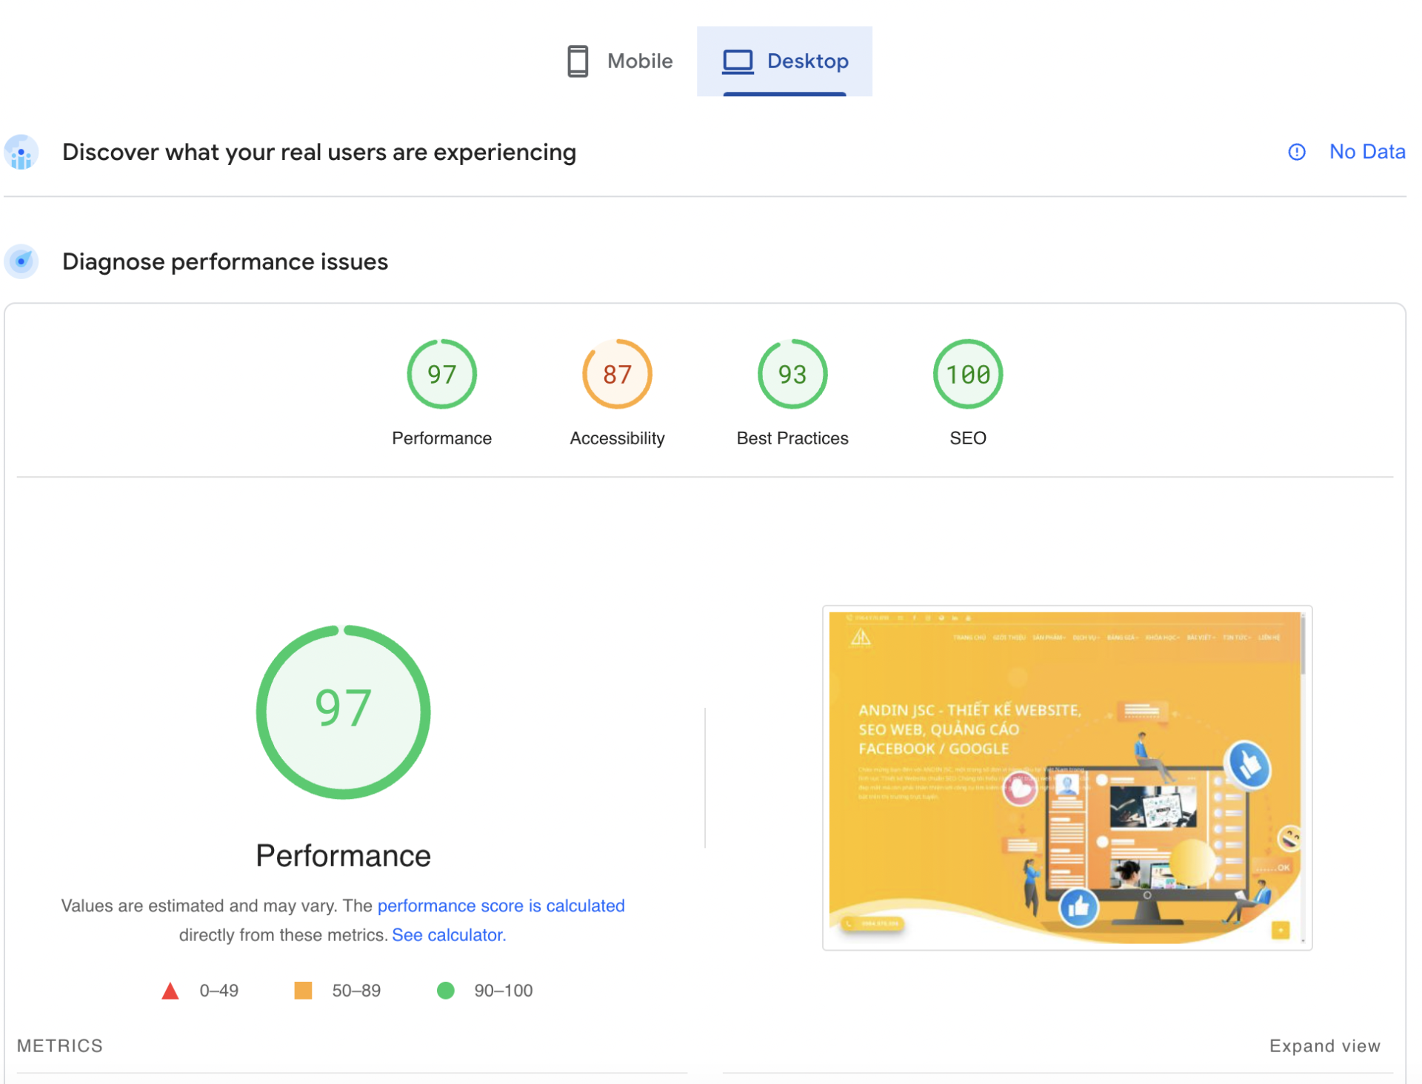Open the performance score is calculated link

point(501,906)
